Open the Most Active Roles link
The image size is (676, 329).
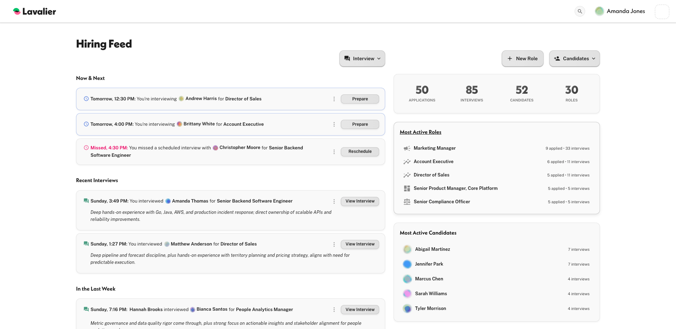click(x=420, y=132)
